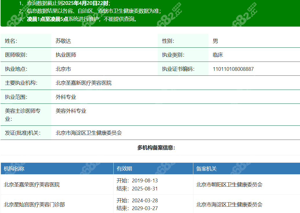Click end date 2029-03-27
Screen dimensions: 300x213
(145, 208)
